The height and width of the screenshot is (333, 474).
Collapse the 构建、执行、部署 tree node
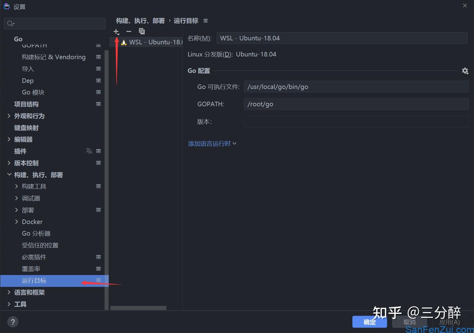[9, 175]
